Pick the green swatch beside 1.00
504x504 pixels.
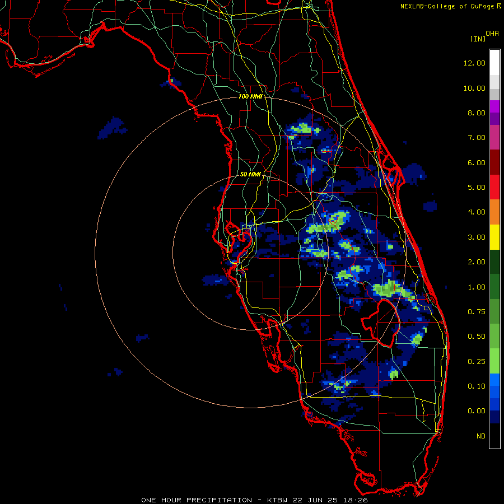click(x=494, y=287)
